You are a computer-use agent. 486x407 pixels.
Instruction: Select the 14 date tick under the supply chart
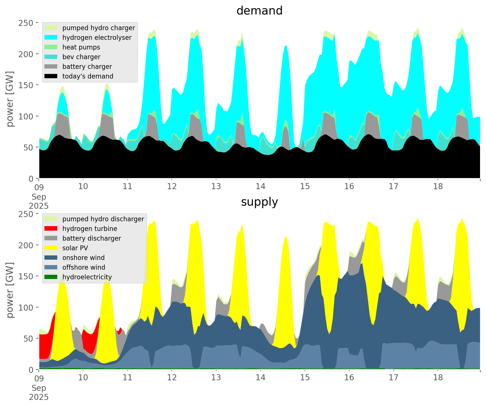tap(260, 378)
